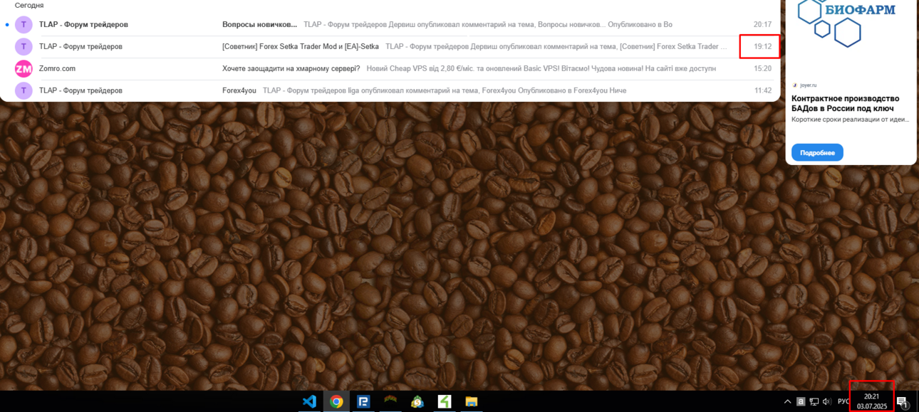Image resolution: width=919 pixels, height=412 pixels.
Task: Click the 19:12 timestamp of Setka email
Action: [x=762, y=46]
